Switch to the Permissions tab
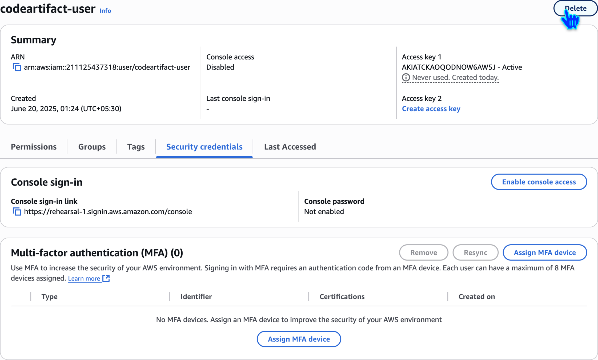This screenshot has height=360, width=598. point(34,147)
